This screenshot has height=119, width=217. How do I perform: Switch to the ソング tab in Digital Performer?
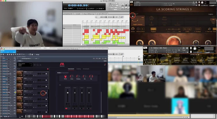(78, 14)
